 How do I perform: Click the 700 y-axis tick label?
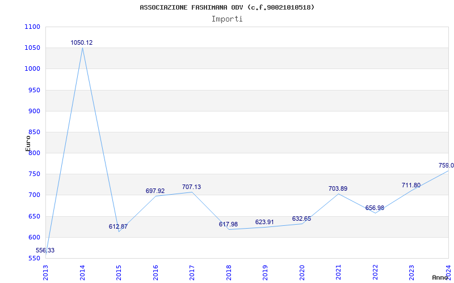click(34, 195)
